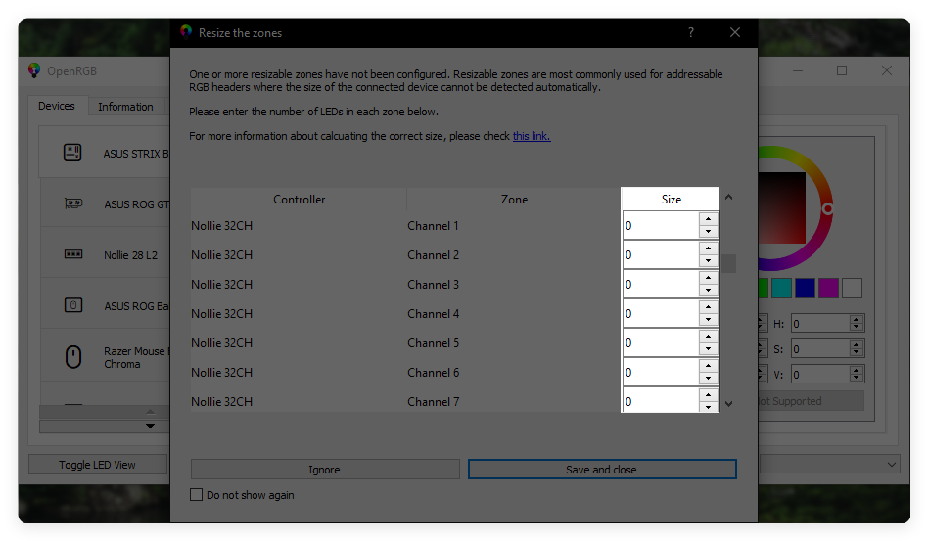Check the Do not show again checkbox
928x541 pixels.
point(196,494)
